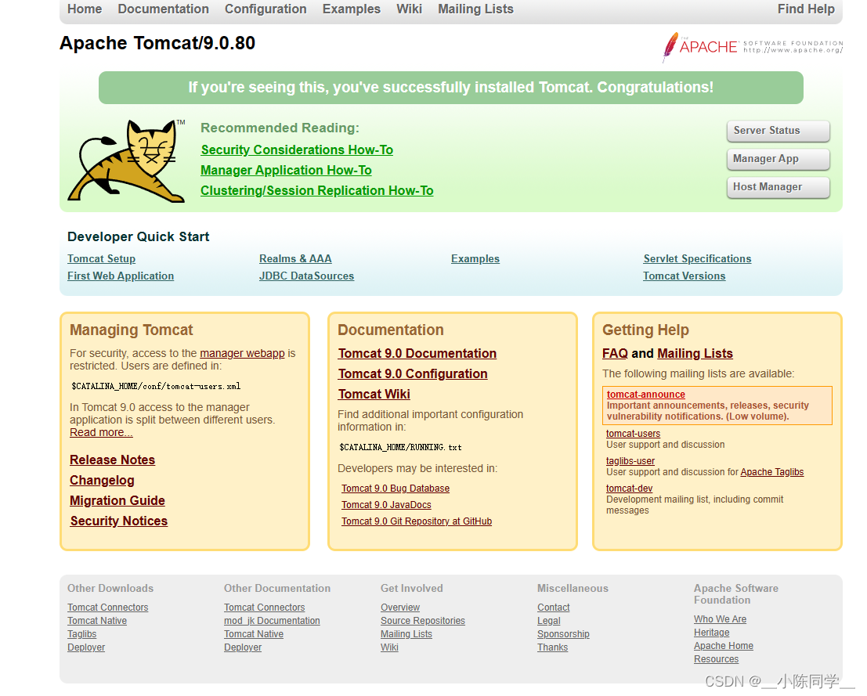Open the Configuration menu
This screenshot has height=696, width=867.
click(x=266, y=9)
